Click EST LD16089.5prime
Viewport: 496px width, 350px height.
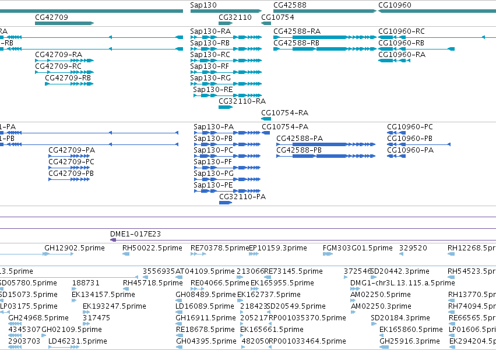click(x=205, y=306)
